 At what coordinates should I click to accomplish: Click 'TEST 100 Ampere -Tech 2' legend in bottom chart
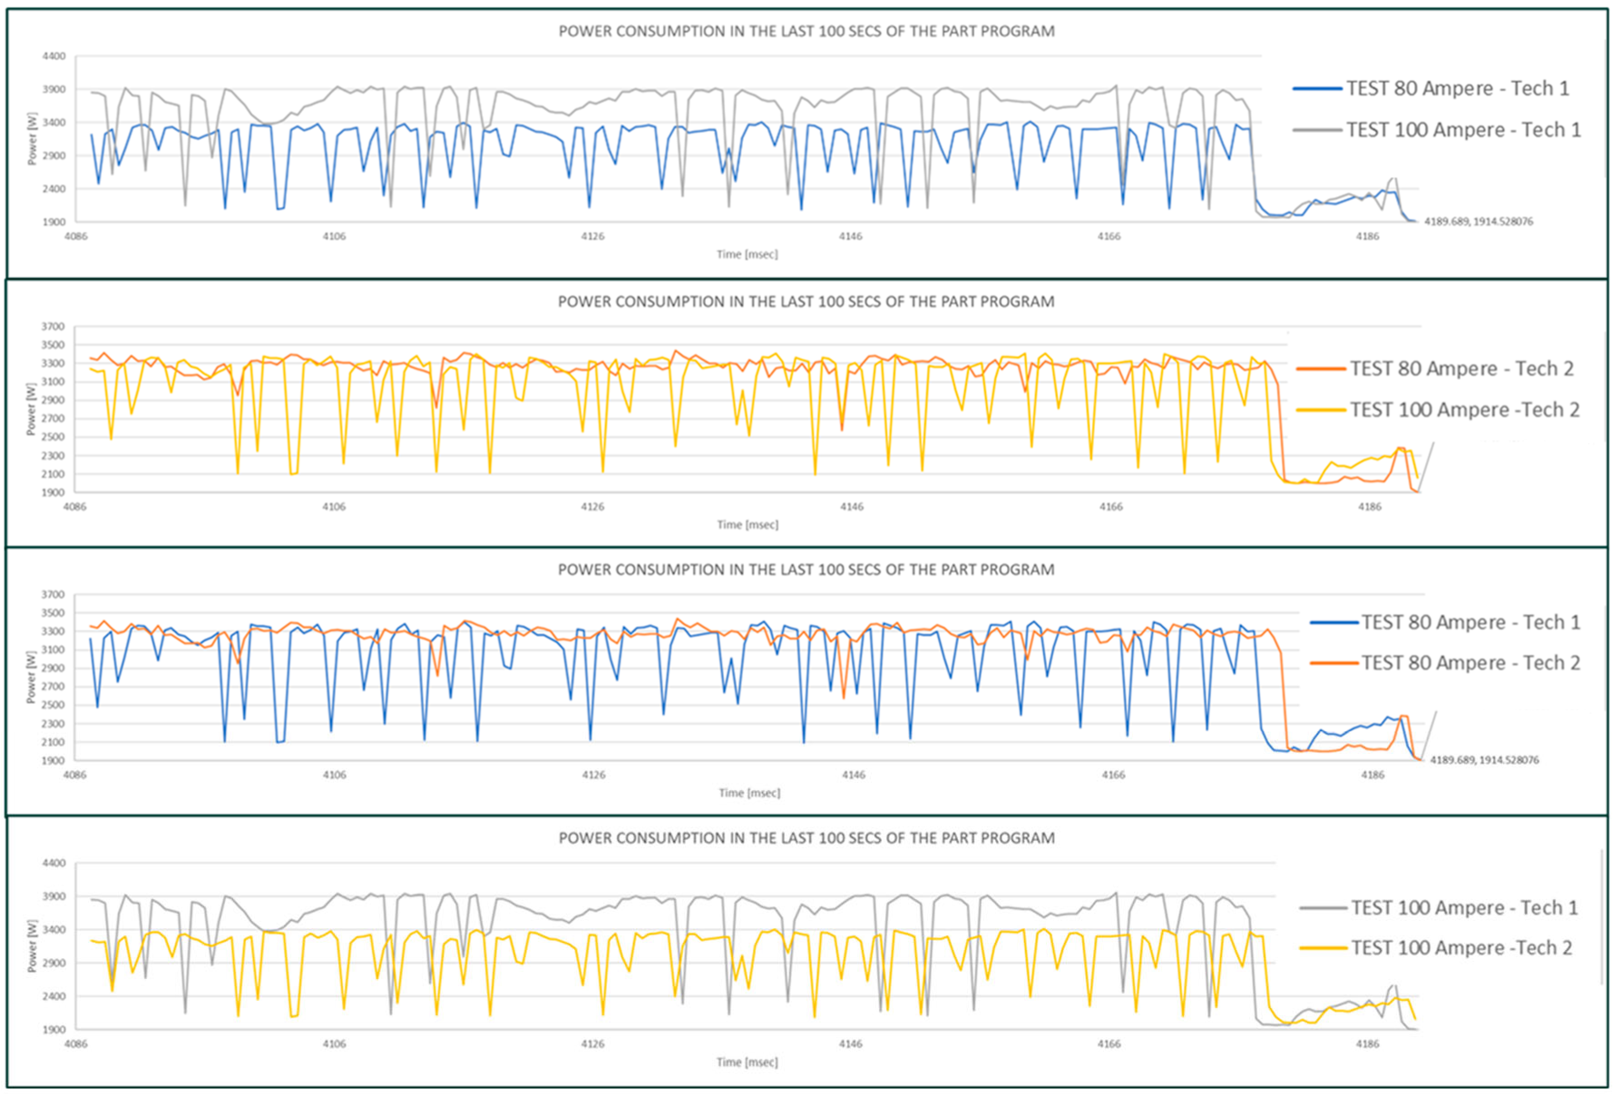click(x=1462, y=948)
